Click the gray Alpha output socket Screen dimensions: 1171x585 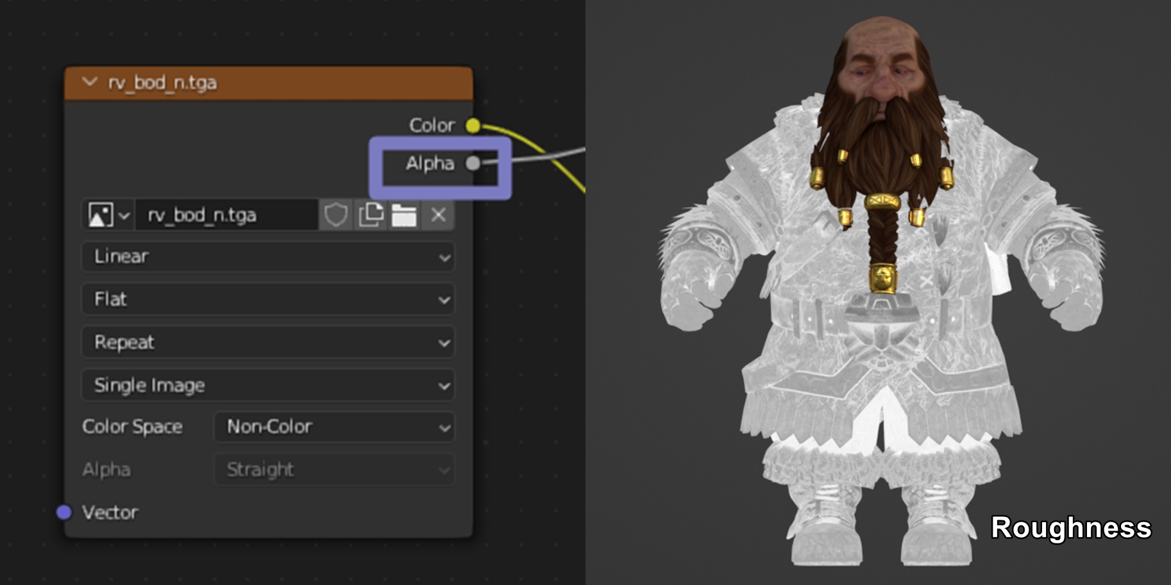(x=473, y=163)
